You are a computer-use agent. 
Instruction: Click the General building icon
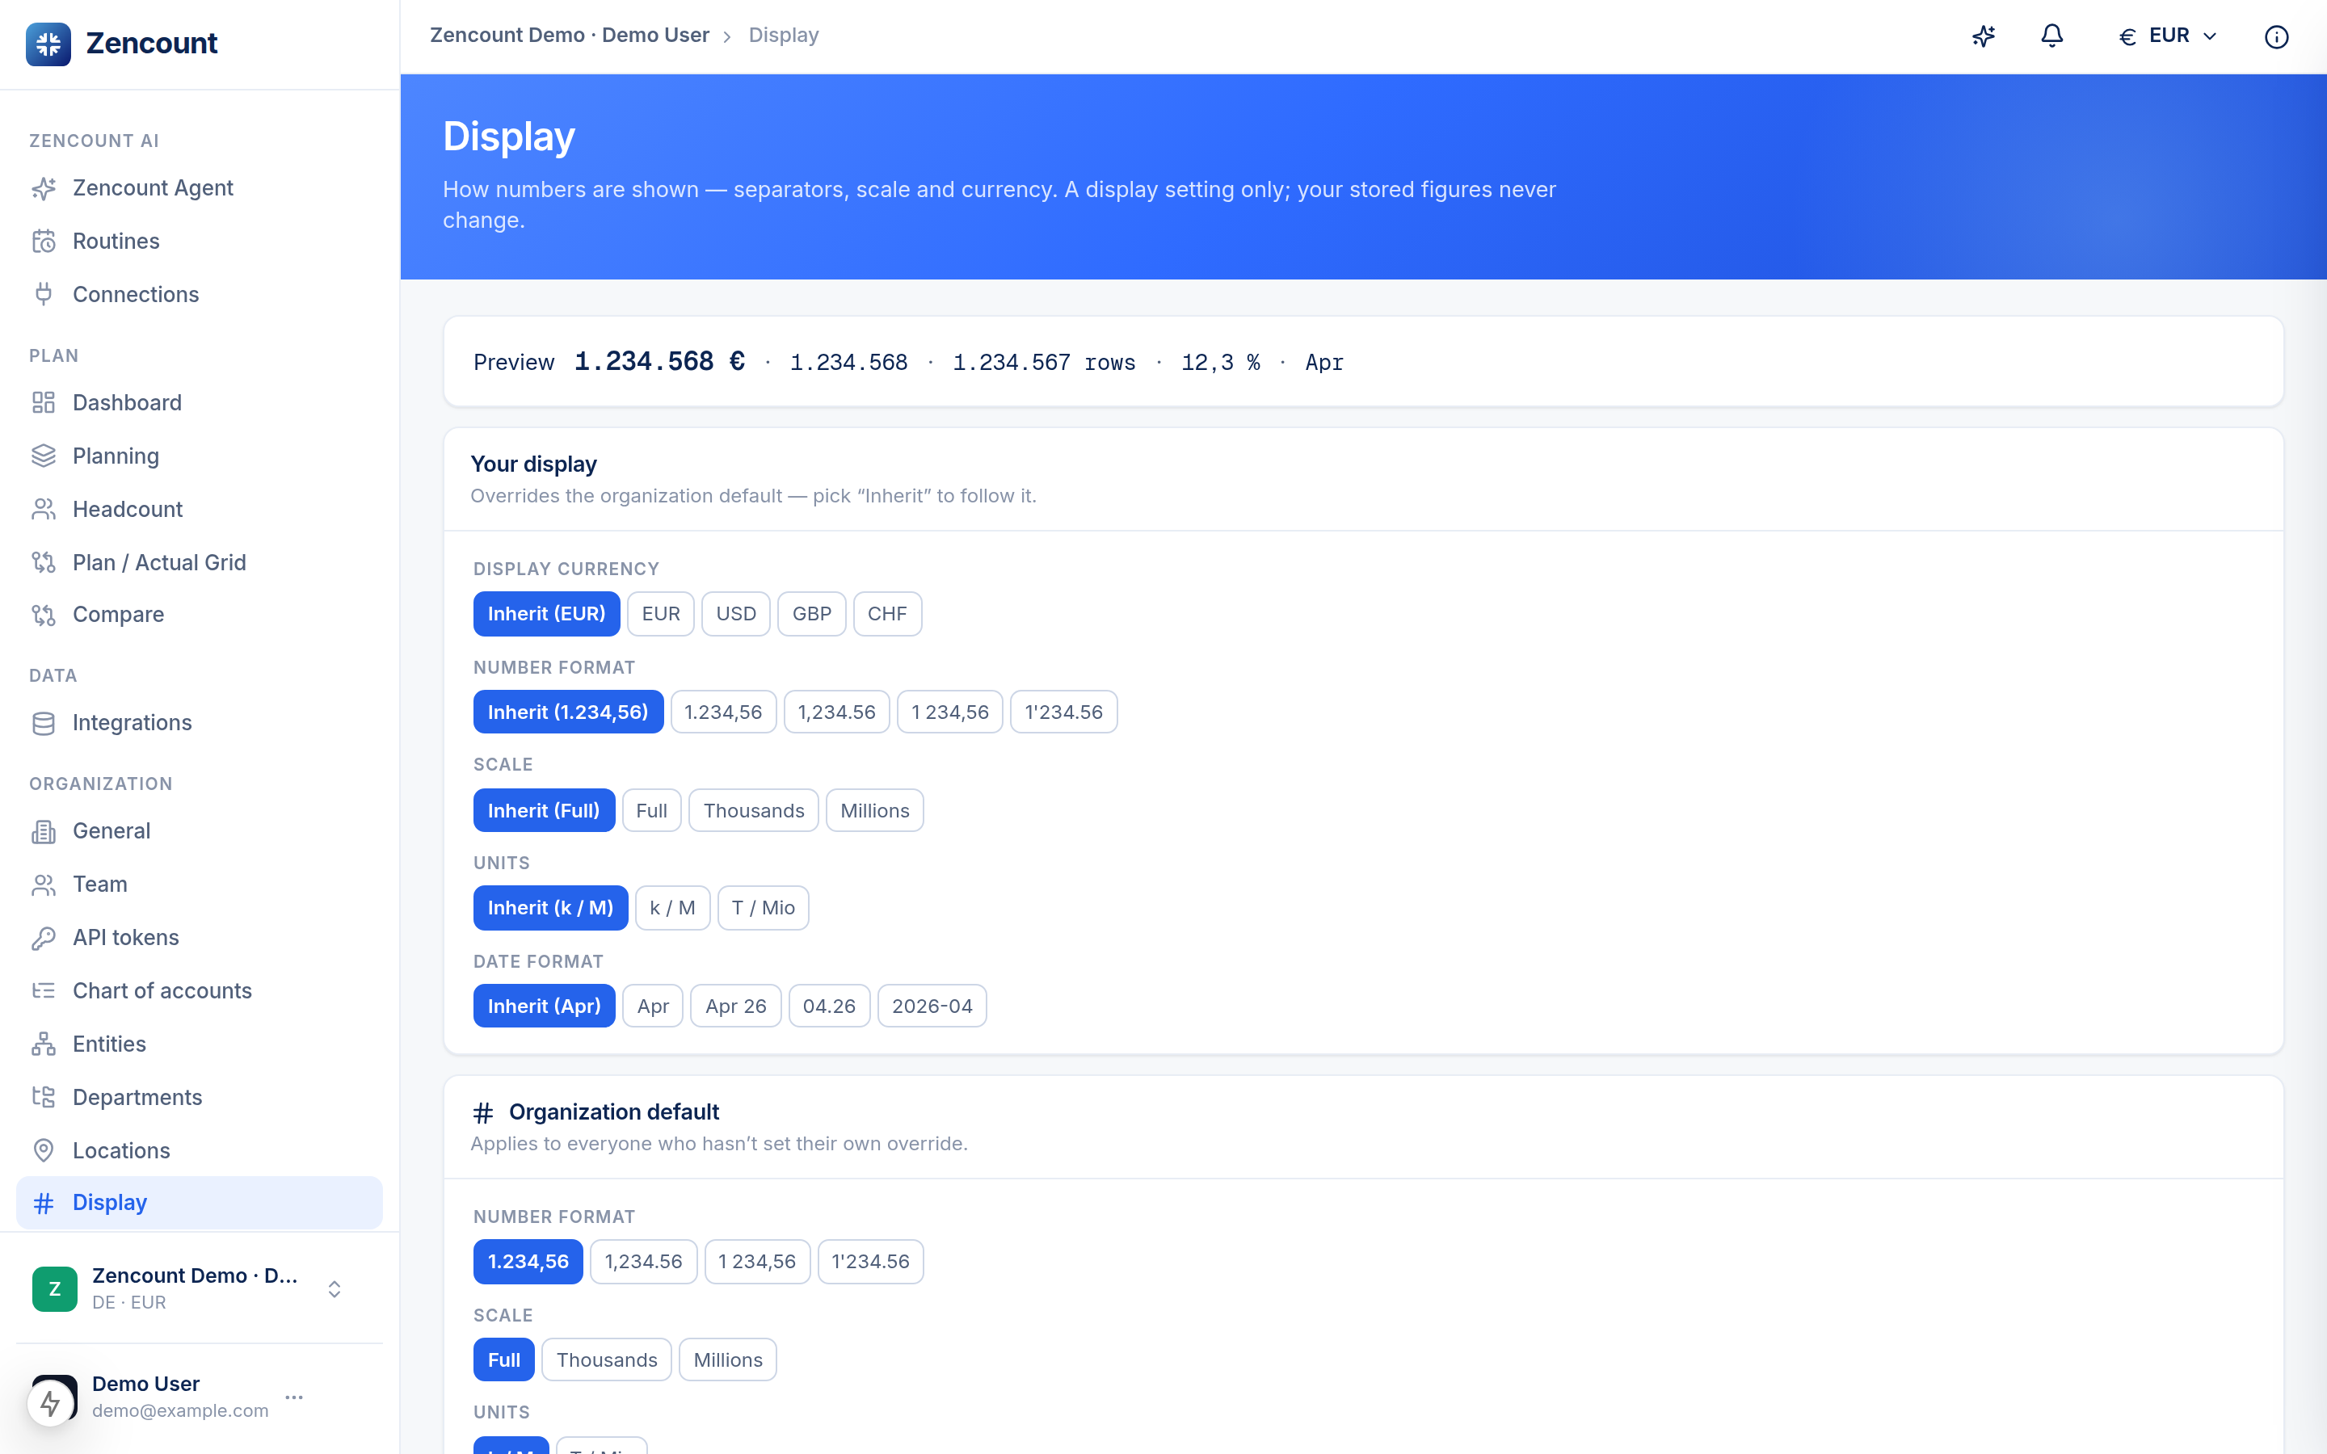(x=44, y=831)
